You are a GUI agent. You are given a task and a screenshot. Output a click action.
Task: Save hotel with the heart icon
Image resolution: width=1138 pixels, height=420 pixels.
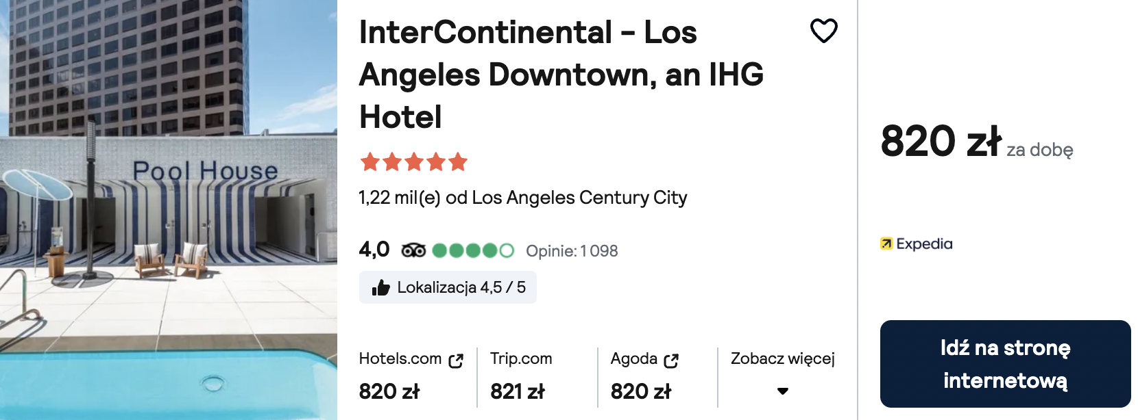point(824,31)
